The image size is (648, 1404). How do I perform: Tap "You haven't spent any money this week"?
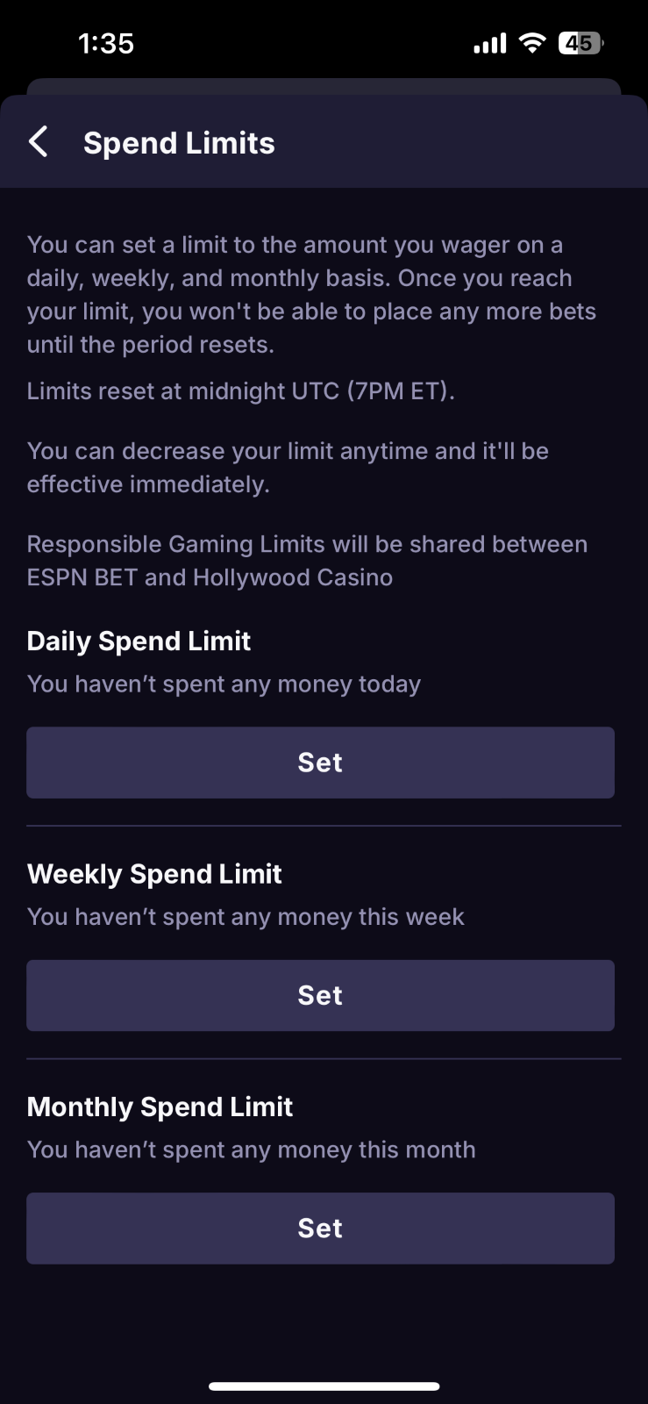[x=246, y=917]
